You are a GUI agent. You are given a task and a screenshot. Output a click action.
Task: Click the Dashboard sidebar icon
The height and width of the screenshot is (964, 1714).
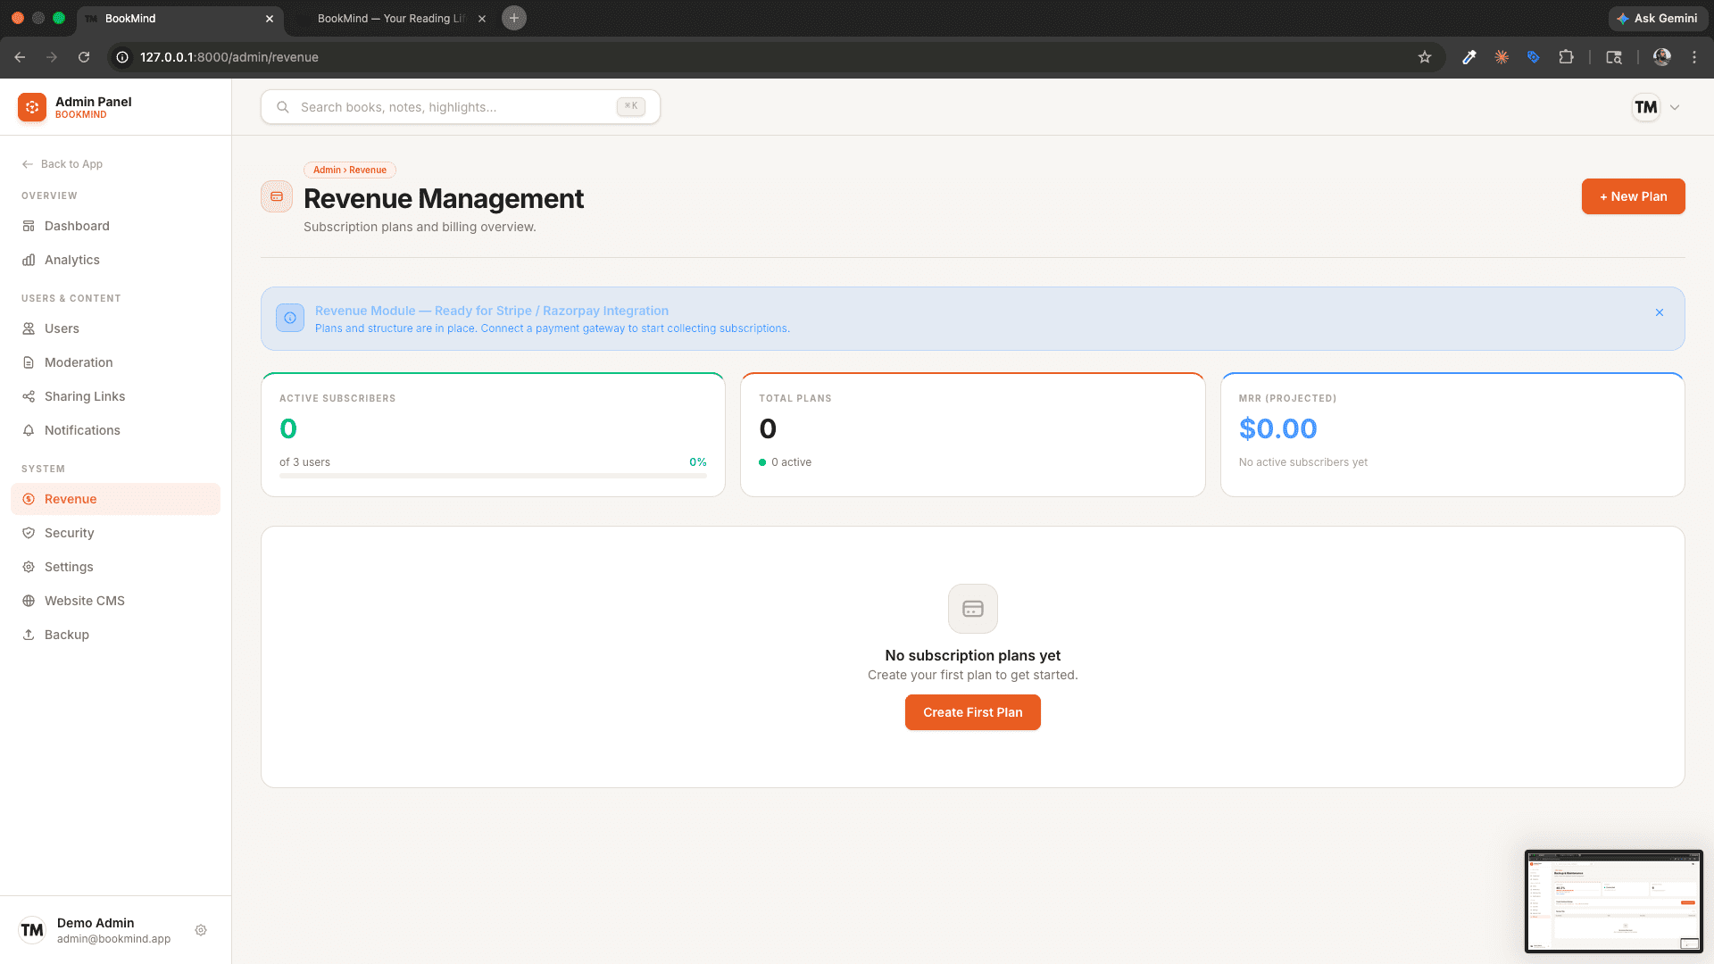pos(29,226)
